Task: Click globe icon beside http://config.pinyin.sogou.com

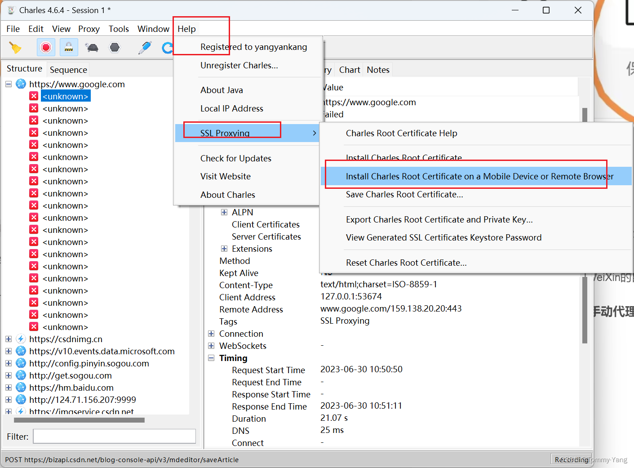Action: pyautogui.click(x=21, y=363)
